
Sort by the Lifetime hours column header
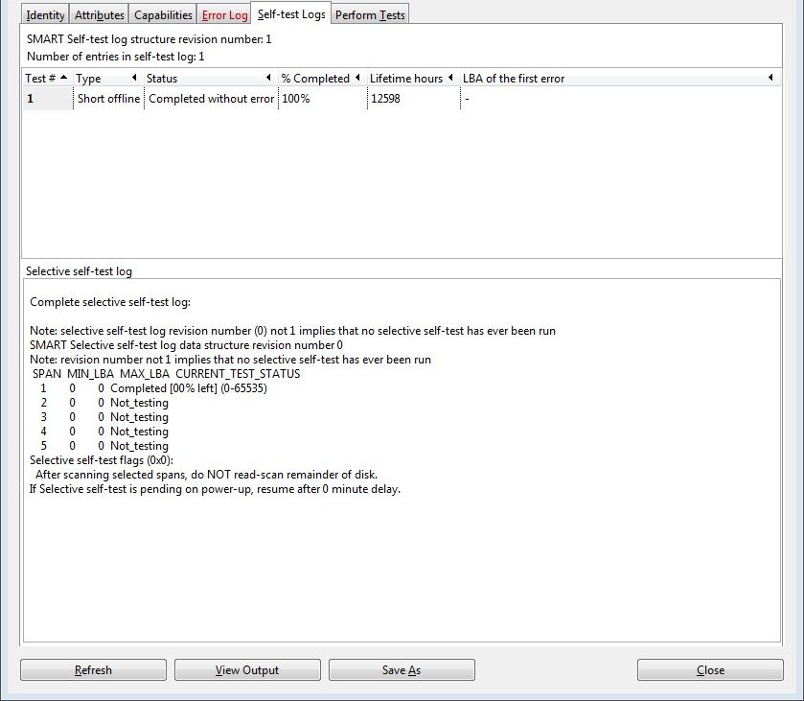point(413,78)
